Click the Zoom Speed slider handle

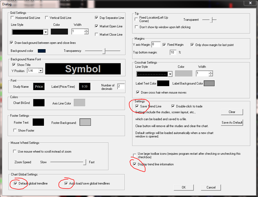coord(84,162)
